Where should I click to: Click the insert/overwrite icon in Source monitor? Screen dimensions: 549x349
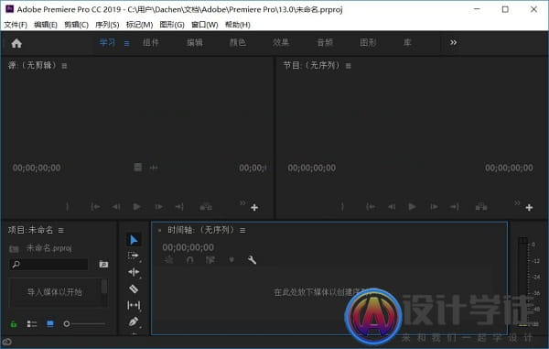(x=206, y=207)
